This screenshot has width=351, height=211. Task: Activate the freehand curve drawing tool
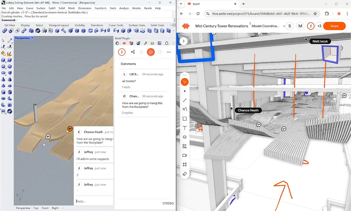184,110
